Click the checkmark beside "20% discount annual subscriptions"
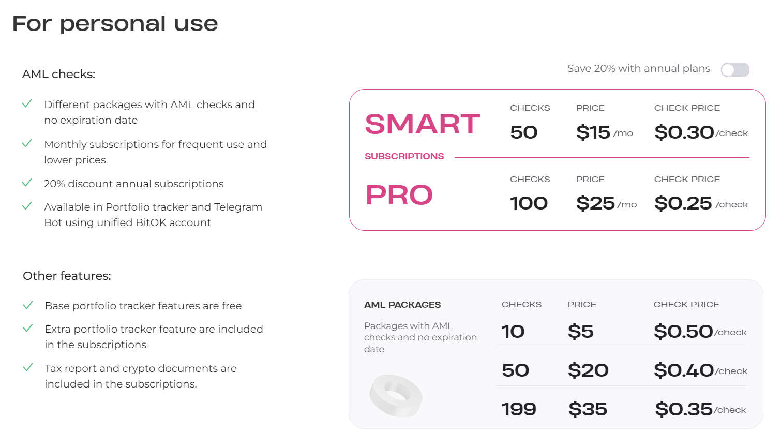Image resolution: width=781 pixels, height=432 pixels. pos(27,183)
